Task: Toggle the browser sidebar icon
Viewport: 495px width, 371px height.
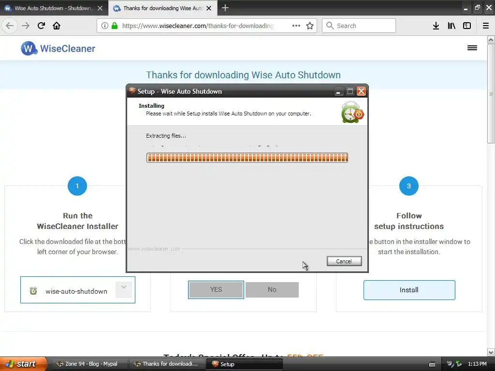Action: 467,26
